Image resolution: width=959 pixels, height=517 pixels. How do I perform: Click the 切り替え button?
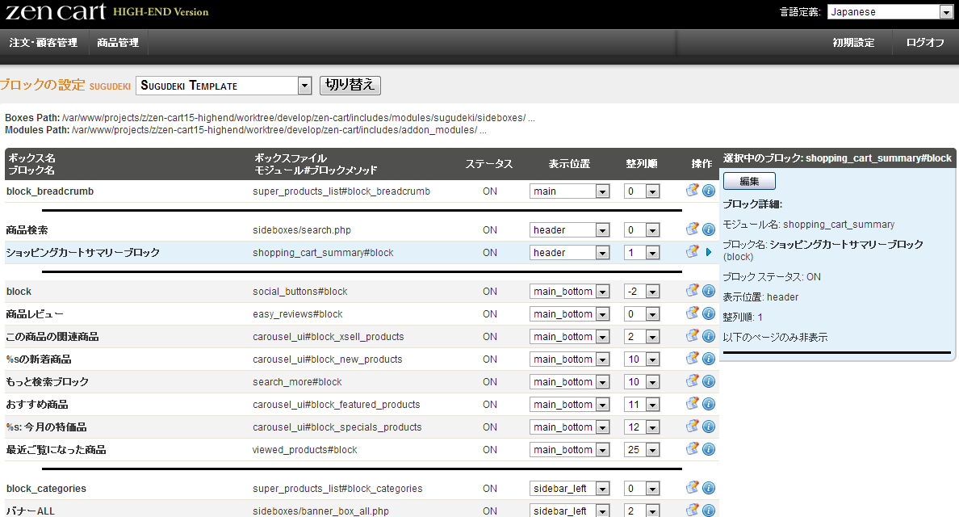pyautogui.click(x=350, y=86)
